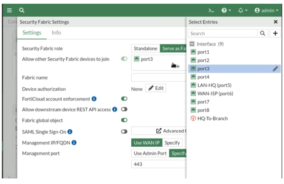This screenshot has width=284, height=184.
Task: Select Serve as Fabric Root role
Action: coord(173,49)
